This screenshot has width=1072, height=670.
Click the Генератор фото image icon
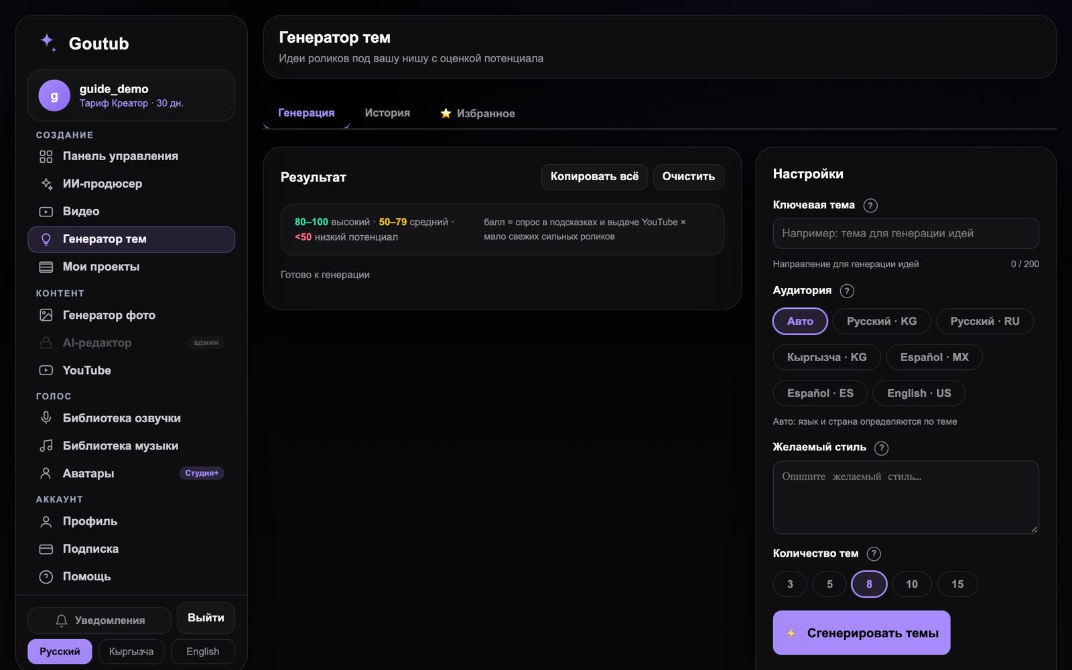tap(46, 315)
